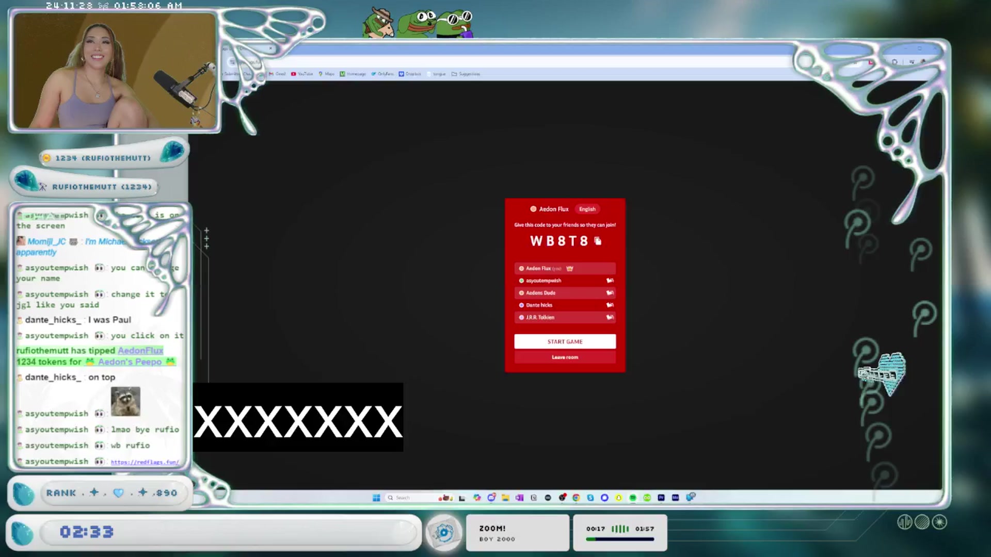Open Spotify from the taskbar

633,498
